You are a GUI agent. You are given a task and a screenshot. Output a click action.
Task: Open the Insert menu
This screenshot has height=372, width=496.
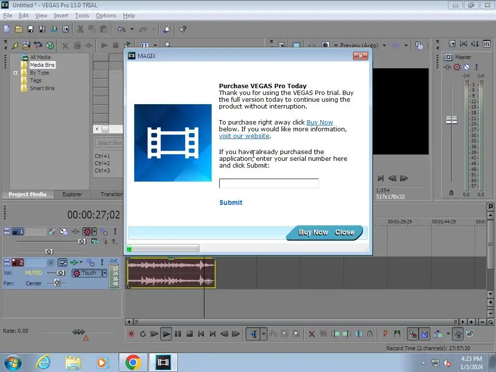[61, 15]
